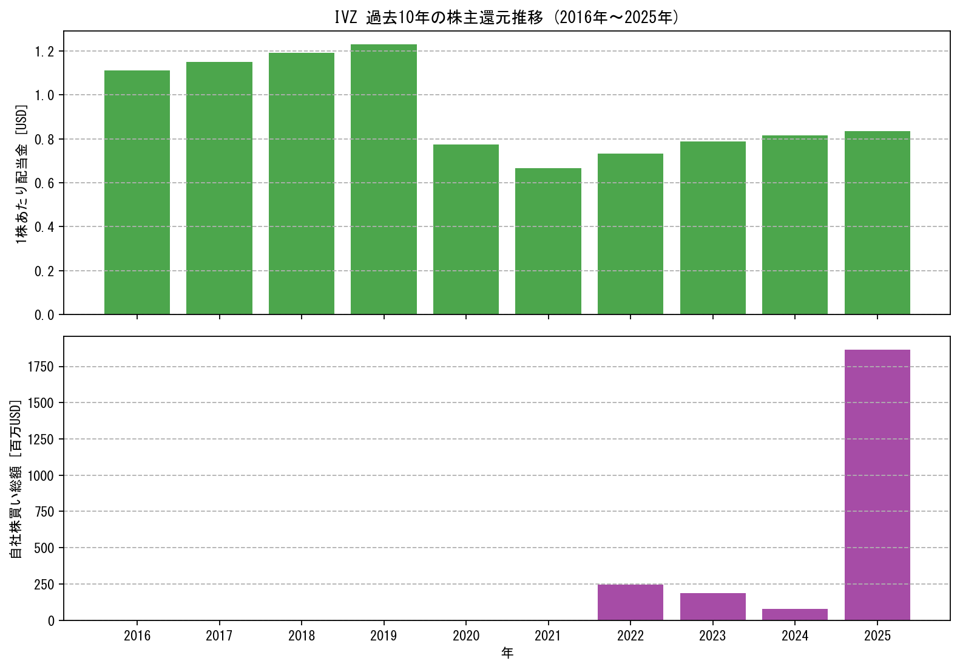The image size is (960, 669).
Task: Click the 2020 green dividend bar
Action: (x=466, y=229)
